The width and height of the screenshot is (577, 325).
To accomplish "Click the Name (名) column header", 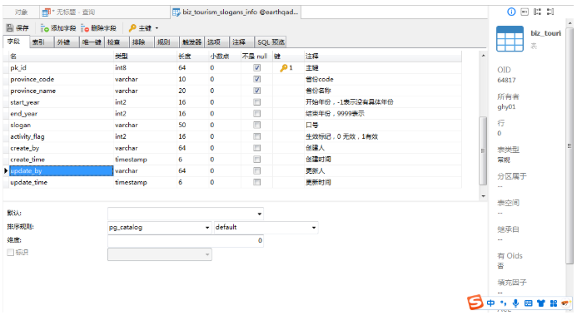I will click(x=61, y=57).
